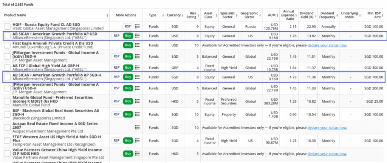Click declare your status link in Value Partners row
The height and width of the screenshot is (163, 387).
327,154
